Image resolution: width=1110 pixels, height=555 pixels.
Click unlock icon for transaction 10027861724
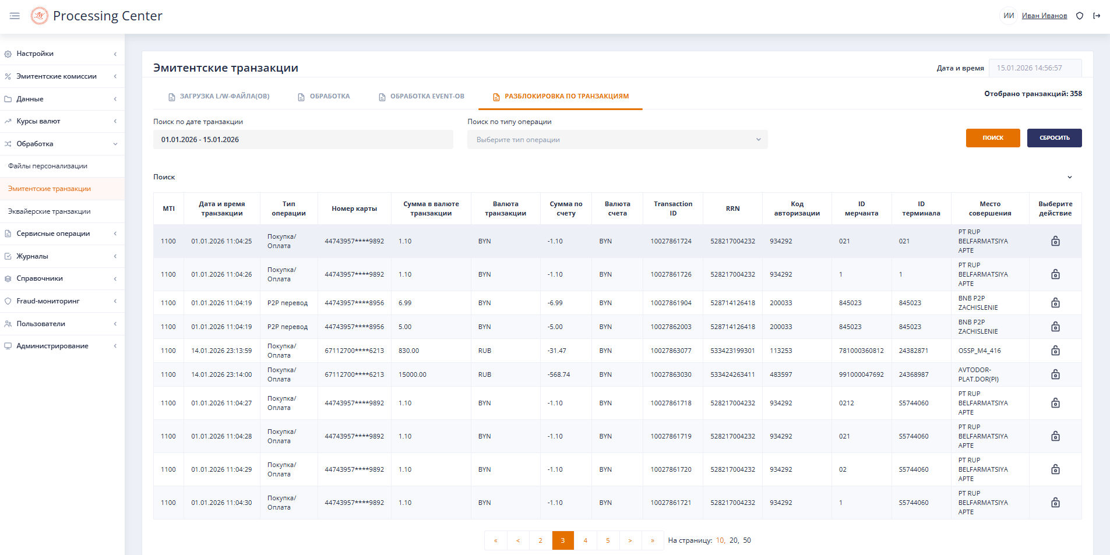pyautogui.click(x=1055, y=241)
